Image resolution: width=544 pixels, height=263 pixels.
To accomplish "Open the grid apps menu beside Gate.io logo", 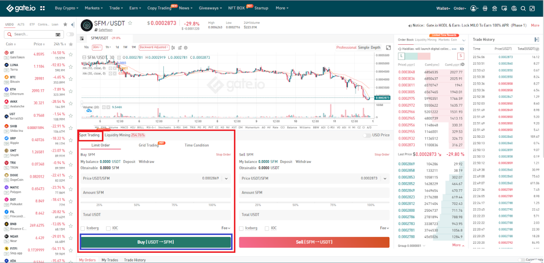I will [42, 8].
